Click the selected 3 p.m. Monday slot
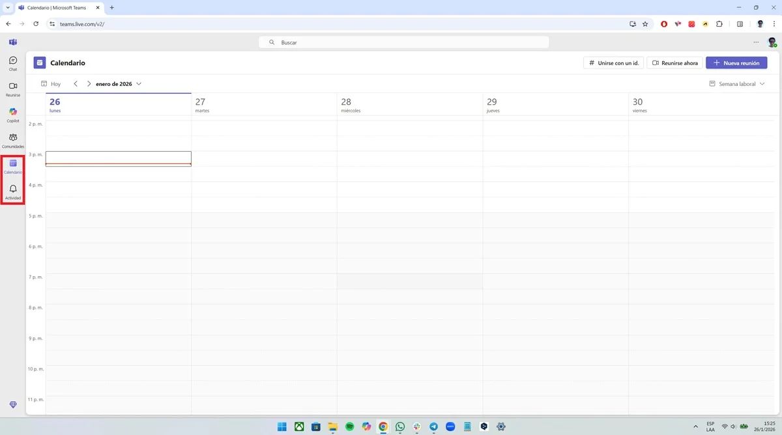The image size is (782, 435). (119, 158)
